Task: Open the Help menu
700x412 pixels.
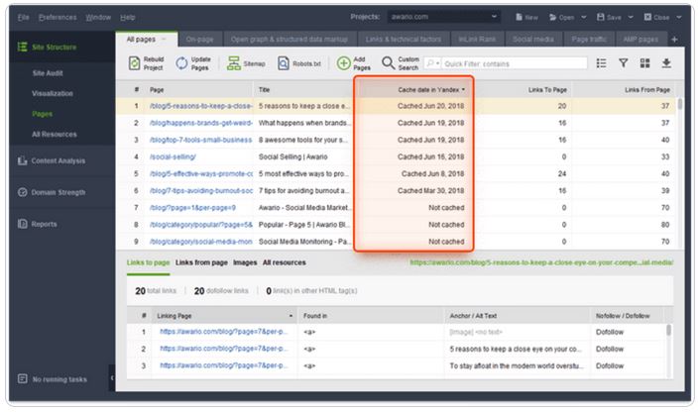Action: (x=127, y=17)
